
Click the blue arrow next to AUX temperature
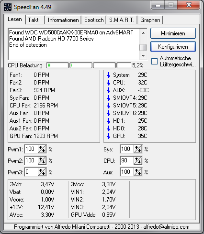(x=109, y=90)
